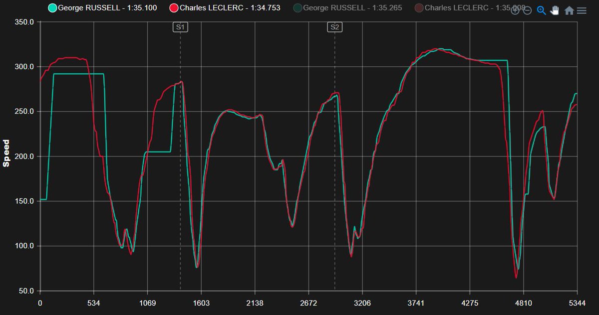Click the 2672 distance axis label

(x=308, y=303)
